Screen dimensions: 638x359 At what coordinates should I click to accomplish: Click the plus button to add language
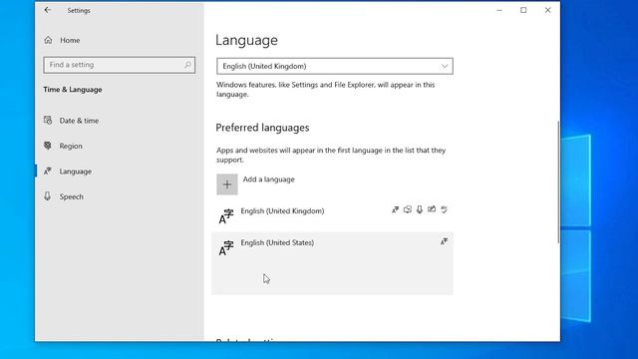(x=227, y=184)
